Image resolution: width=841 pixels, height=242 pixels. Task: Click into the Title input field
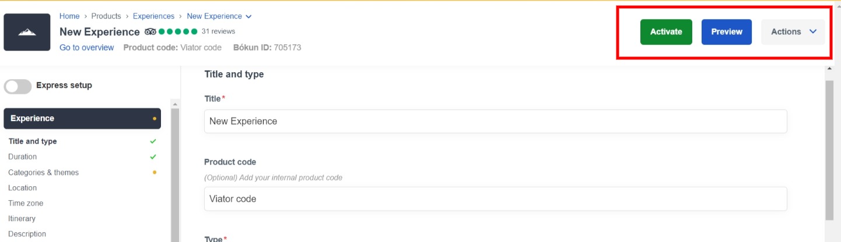click(496, 122)
